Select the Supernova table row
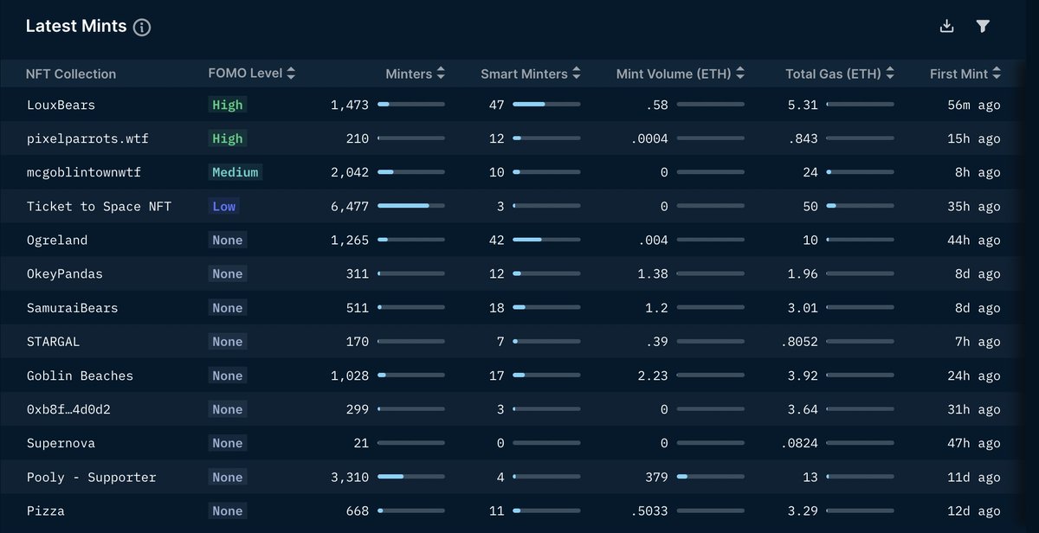This screenshot has height=533, width=1039. click(346, 443)
